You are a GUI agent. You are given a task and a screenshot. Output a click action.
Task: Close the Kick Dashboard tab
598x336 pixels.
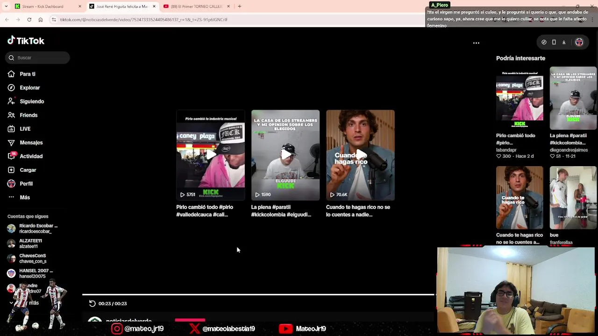pos(80,7)
